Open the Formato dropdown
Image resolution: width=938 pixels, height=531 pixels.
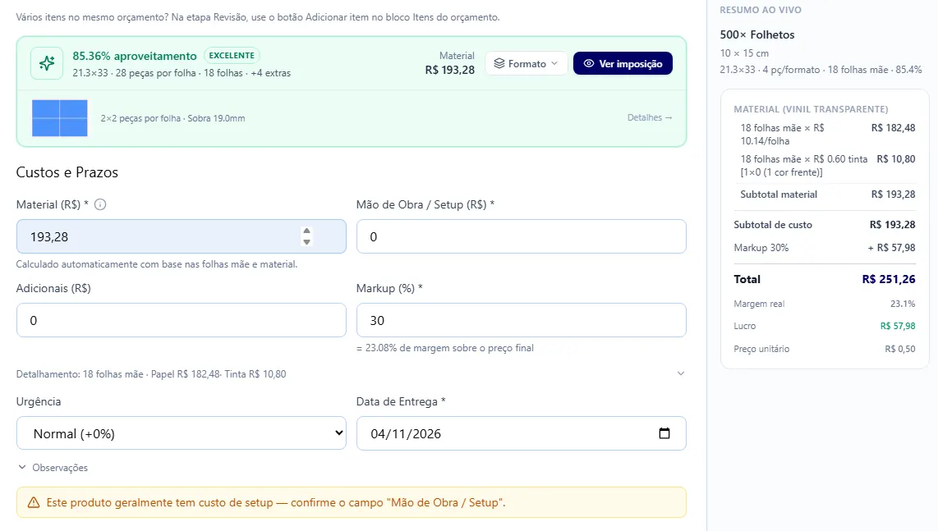[x=526, y=63]
